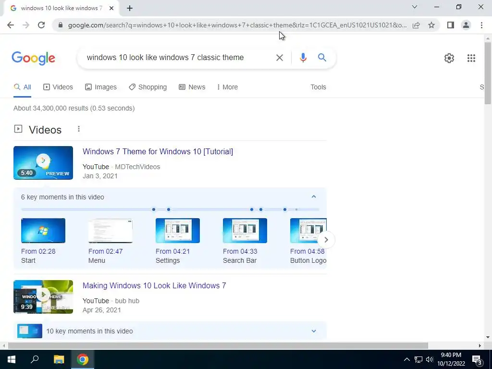Expand the 10 key moments section
Image resolution: width=492 pixels, height=369 pixels.
coord(313,331)
